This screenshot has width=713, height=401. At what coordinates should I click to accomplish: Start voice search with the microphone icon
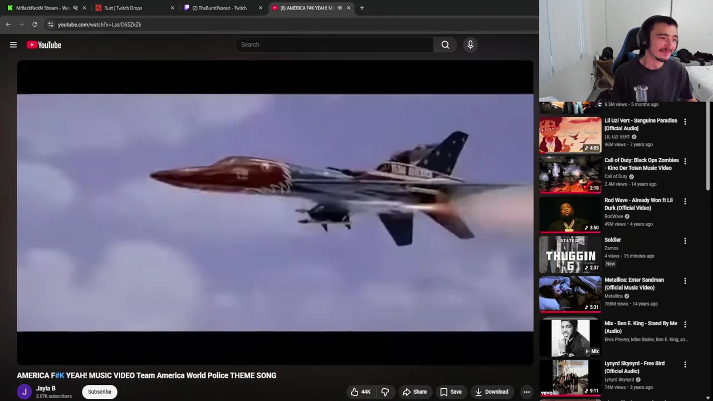470,45
